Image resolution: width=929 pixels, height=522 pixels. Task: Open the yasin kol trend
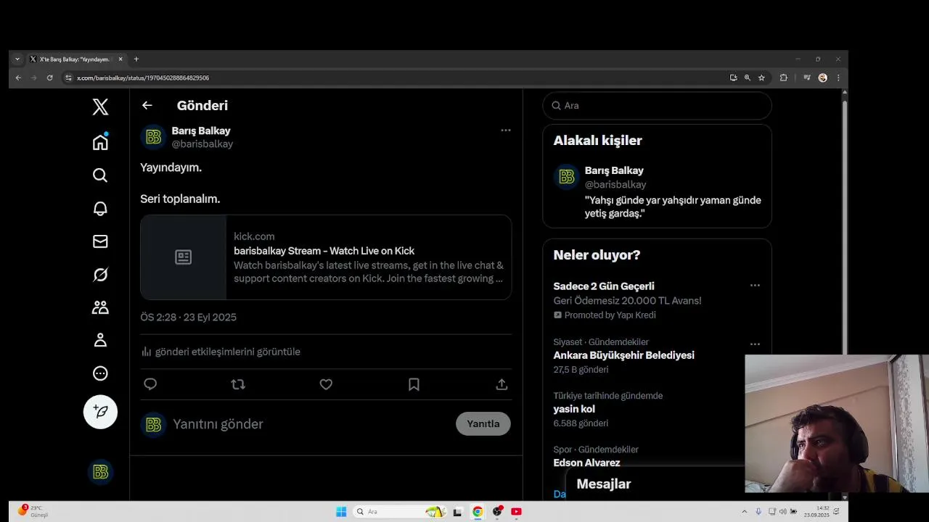[x=574, y=409]
